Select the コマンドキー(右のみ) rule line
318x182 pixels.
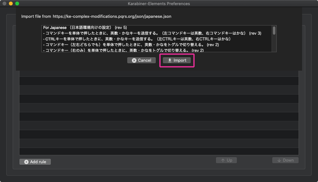click(123, 50)
